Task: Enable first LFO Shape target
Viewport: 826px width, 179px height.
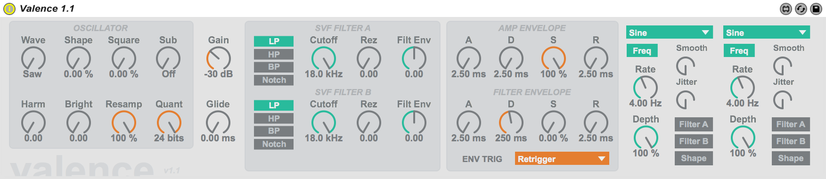Action: (694, 158)
